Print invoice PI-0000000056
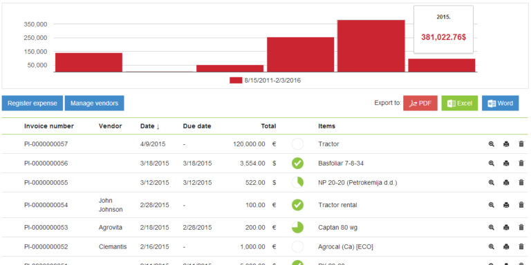Screen dimensions: 531x265 pyautogui.click(x=506, y=164)
